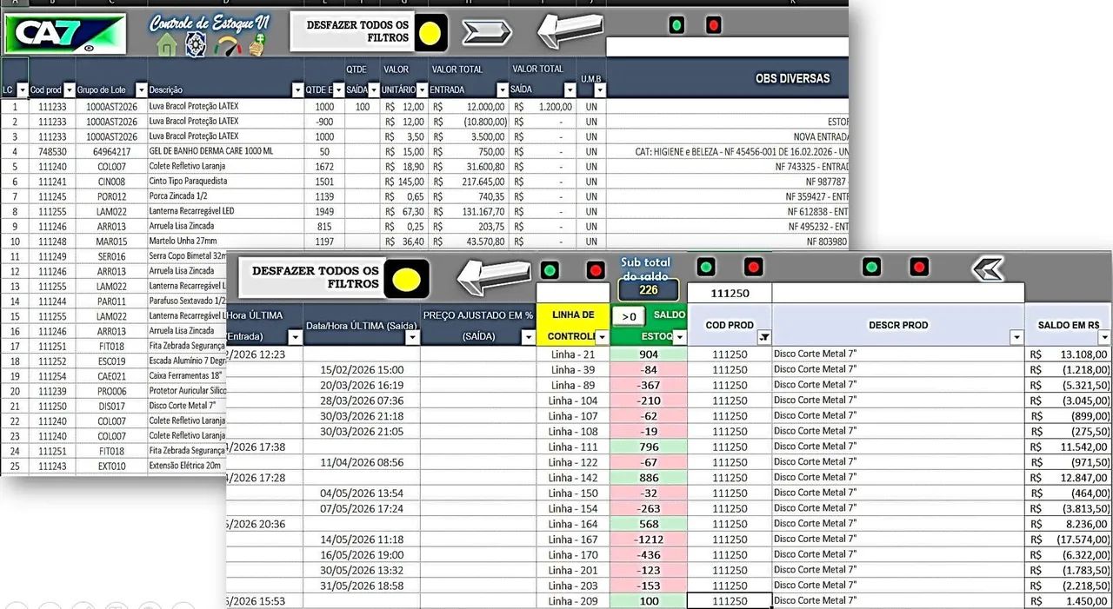Select the Cod prod cell 748530
The height and width of the screenshot is (609, 1113).
coord(52,151)
